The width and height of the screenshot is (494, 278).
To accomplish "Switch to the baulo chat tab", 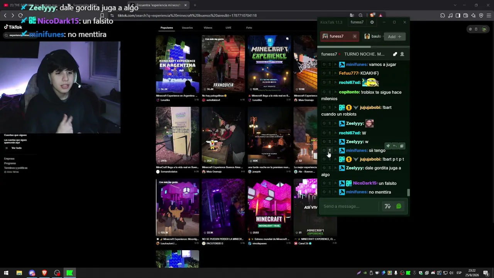I will (x=373, y=36).
